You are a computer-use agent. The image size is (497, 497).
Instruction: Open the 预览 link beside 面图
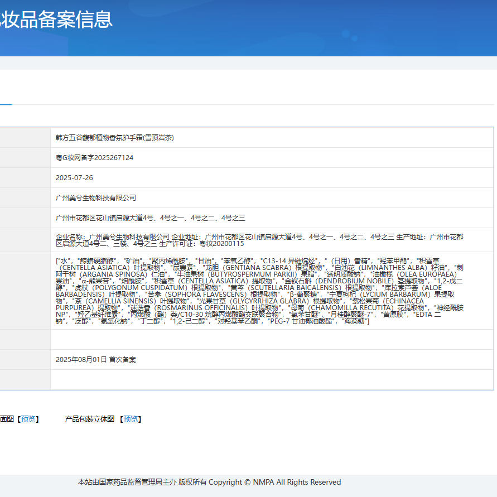click(28, 419)
